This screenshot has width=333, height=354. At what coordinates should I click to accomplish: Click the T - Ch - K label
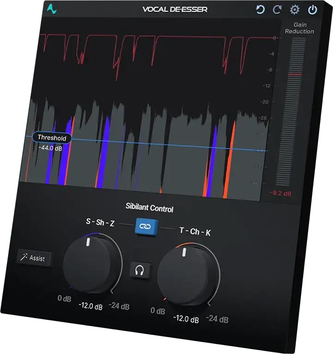click(x=195, y=232)
